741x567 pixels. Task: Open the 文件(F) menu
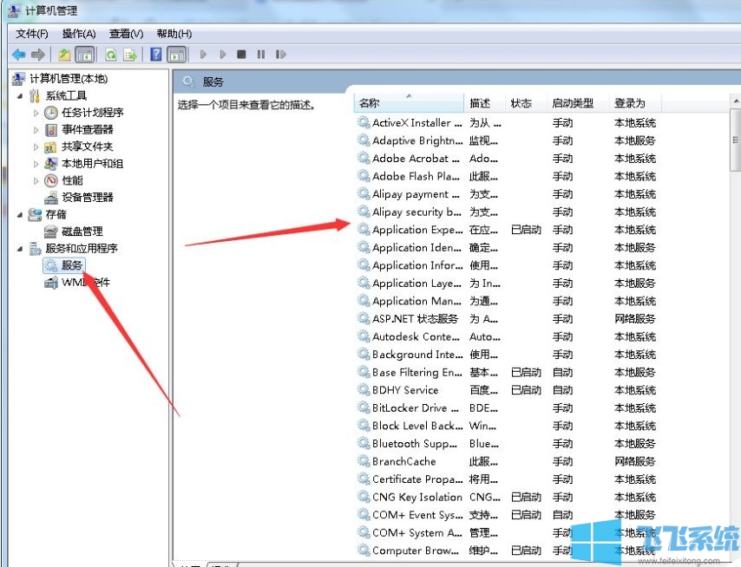point(31,33)
